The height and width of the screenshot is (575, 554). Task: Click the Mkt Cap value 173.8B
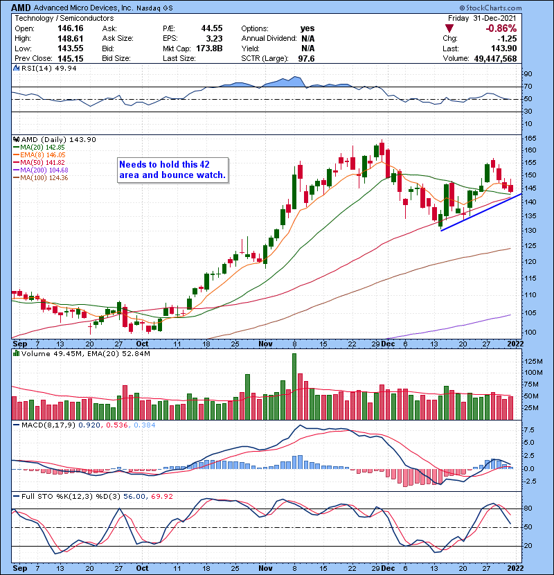209,48
